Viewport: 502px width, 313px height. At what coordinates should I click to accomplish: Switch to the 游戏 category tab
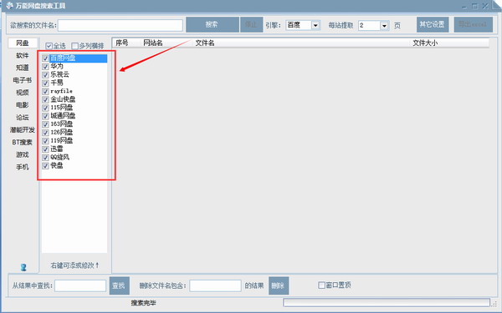coord(23,155)
